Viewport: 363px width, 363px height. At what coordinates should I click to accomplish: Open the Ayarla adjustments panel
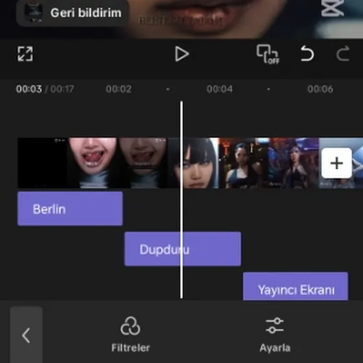[x=275, y=334]
